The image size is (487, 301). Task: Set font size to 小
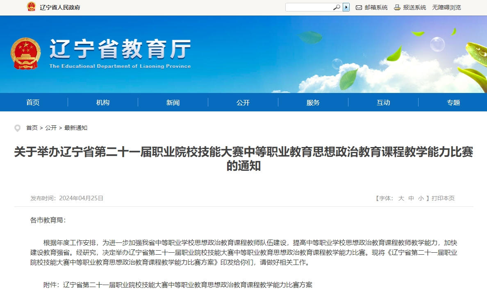coord(421,198)
